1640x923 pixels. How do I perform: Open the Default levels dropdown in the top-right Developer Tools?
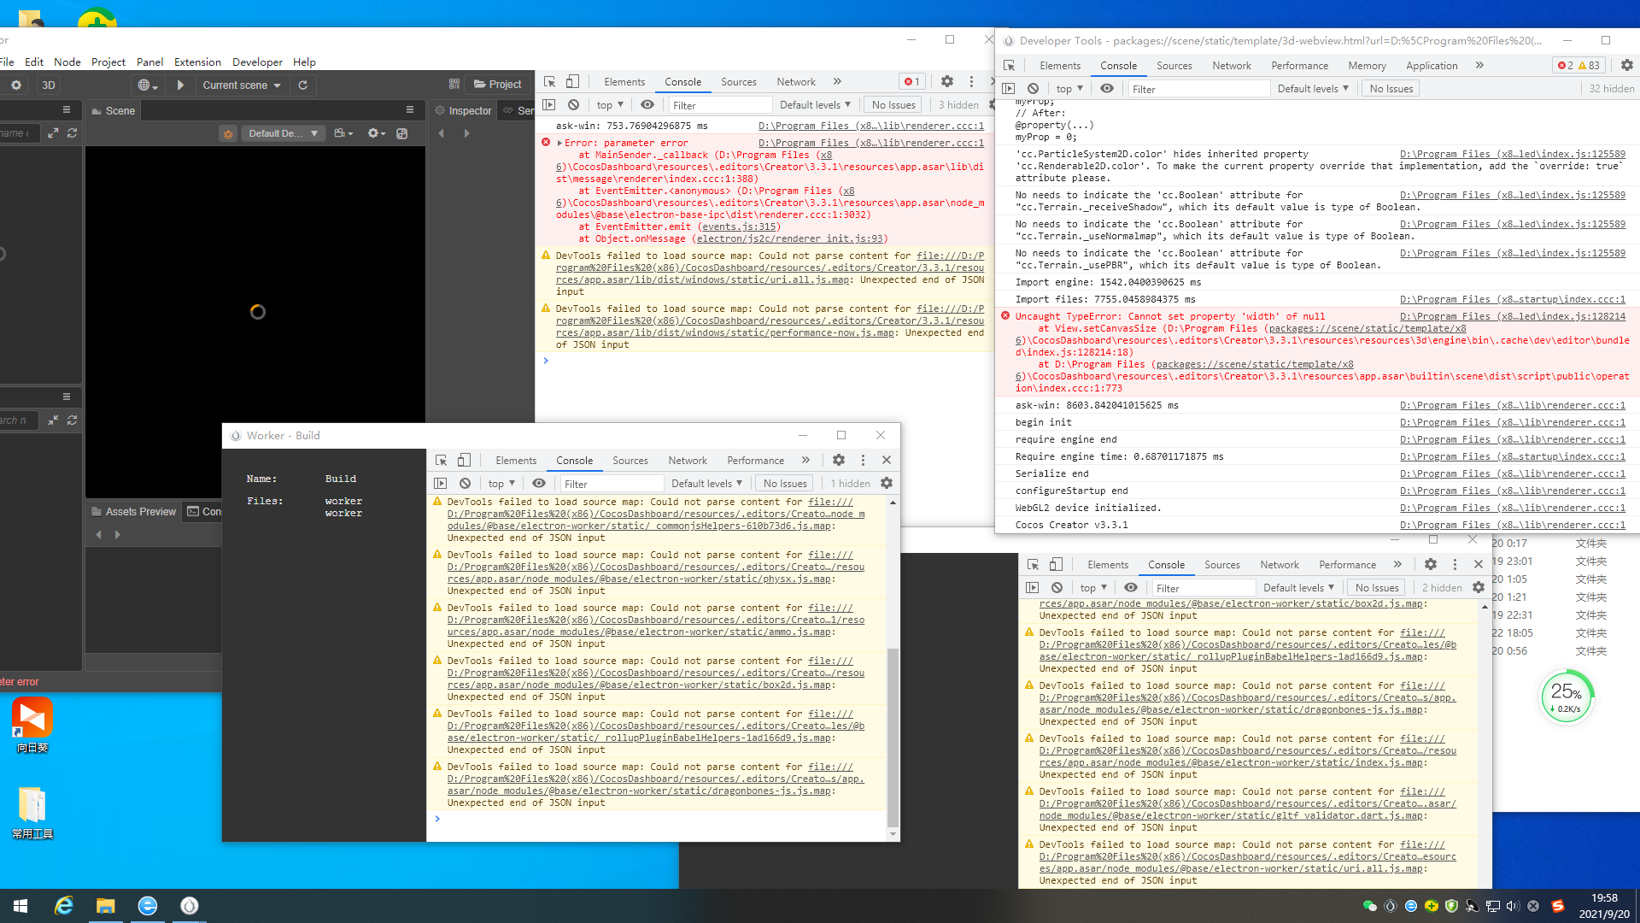[1313, 88]
